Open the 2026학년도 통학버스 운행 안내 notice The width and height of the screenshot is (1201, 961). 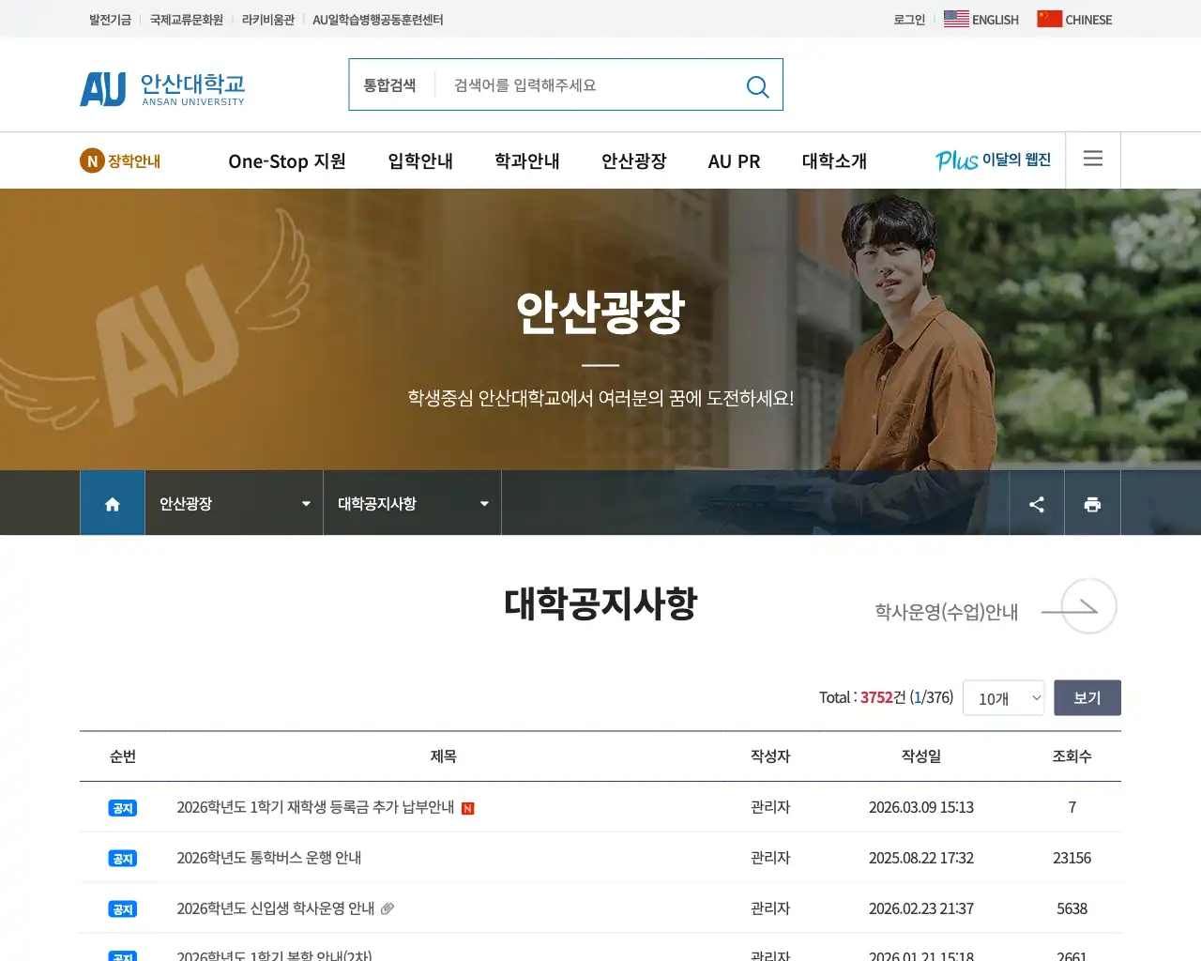tap(269, 857)
